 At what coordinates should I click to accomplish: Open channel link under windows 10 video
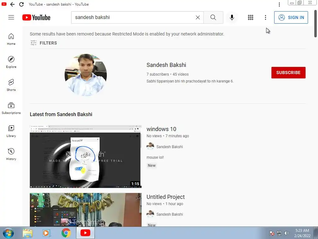pos(170,147)
